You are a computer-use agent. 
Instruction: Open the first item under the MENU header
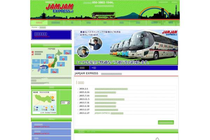(51, 125)
